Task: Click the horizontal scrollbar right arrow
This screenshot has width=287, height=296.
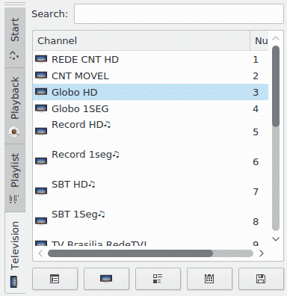Action: [x=261, y=253]
